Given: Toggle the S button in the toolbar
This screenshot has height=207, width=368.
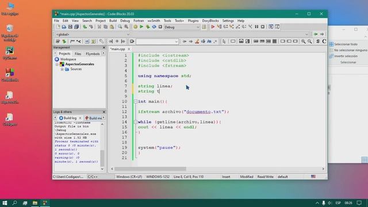Looking at the screenshot, I should [x=318, y=41].
